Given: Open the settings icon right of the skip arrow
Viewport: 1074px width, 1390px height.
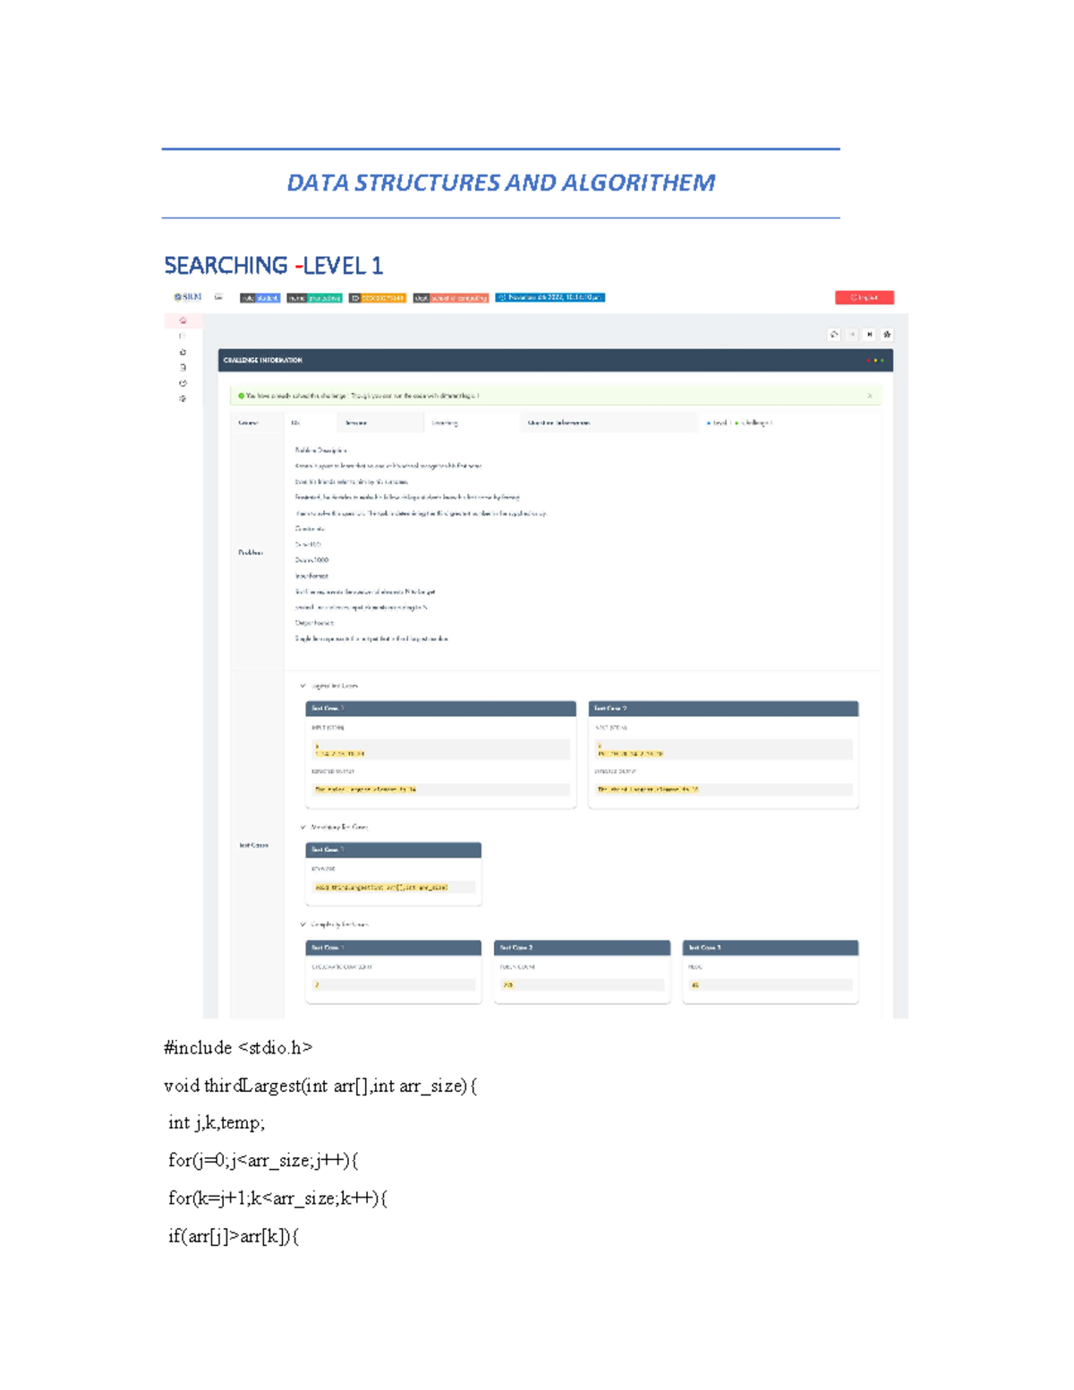Looking at the screenshot, I should point(887,335).
